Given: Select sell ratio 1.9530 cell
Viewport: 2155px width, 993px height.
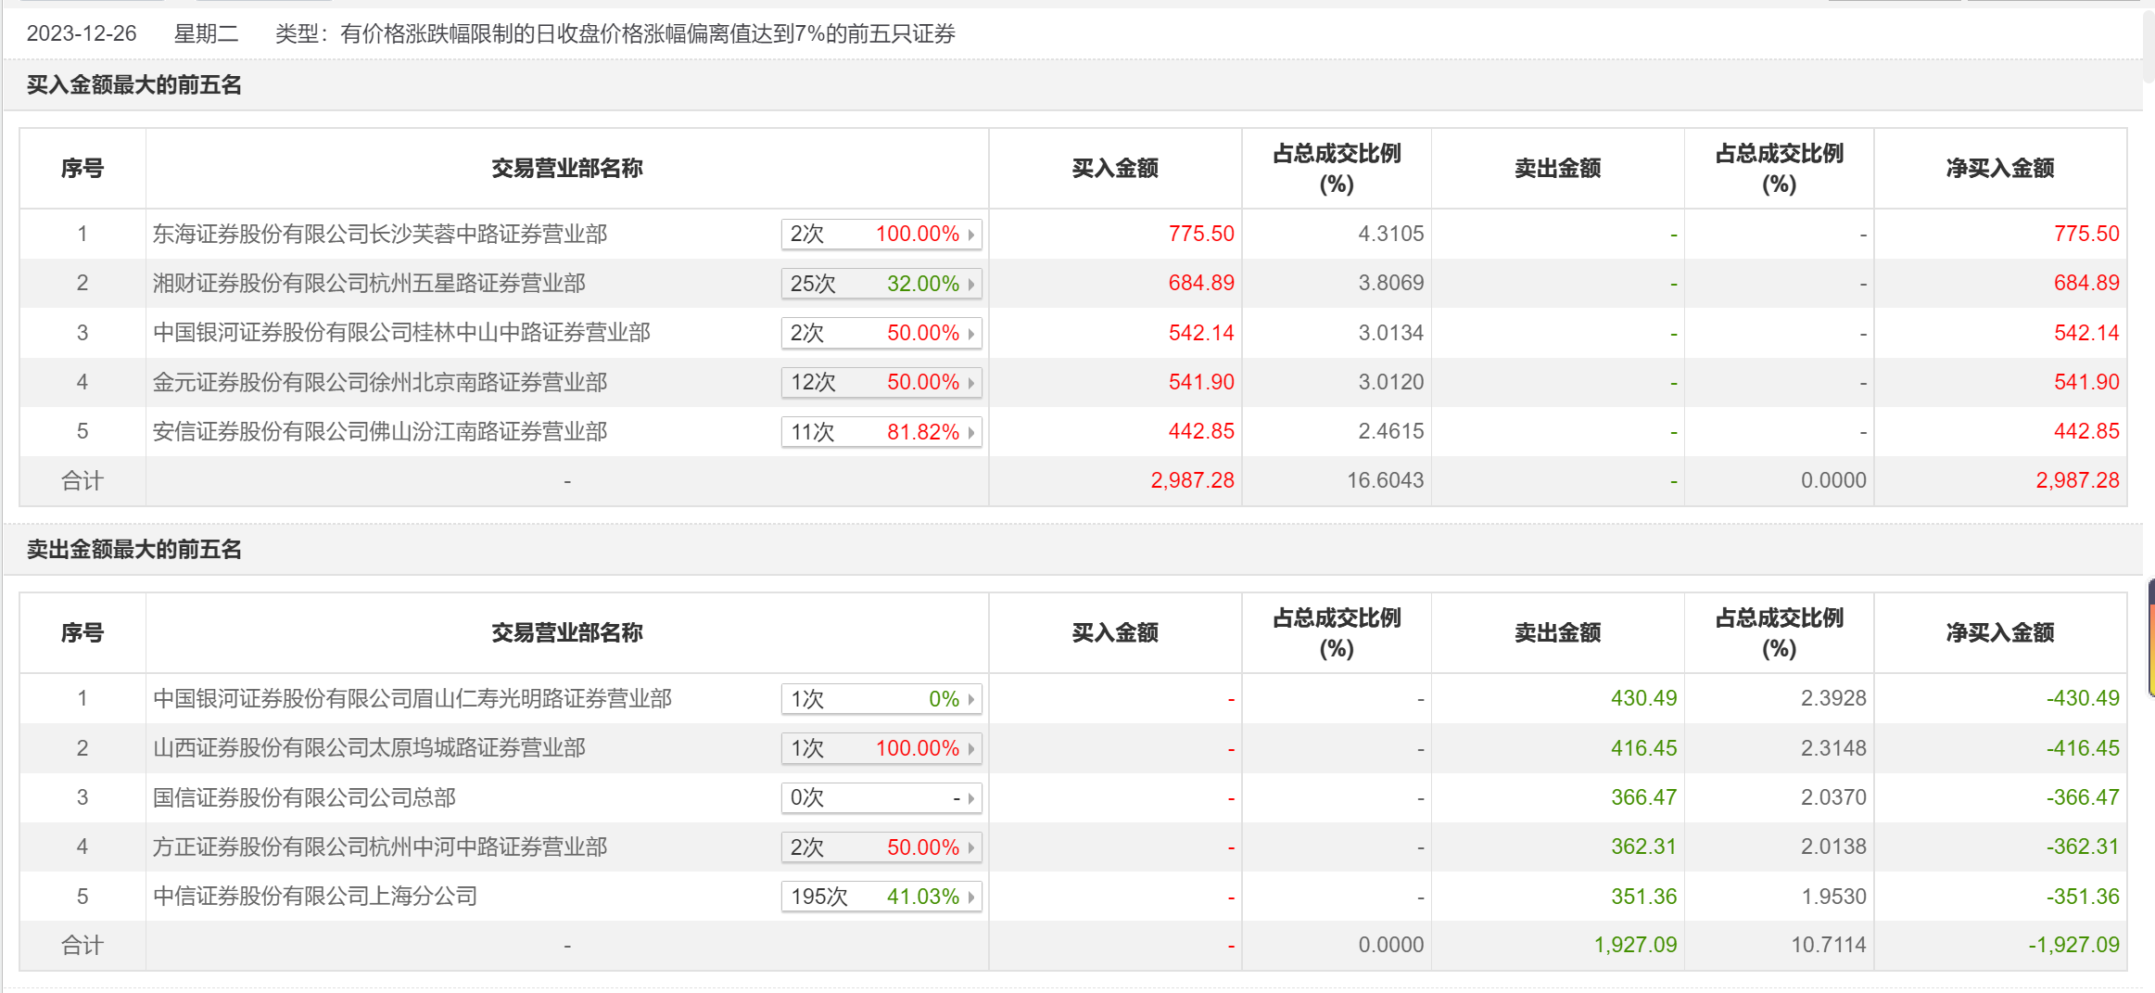Looking at the screenshot, I should 1833,896.
